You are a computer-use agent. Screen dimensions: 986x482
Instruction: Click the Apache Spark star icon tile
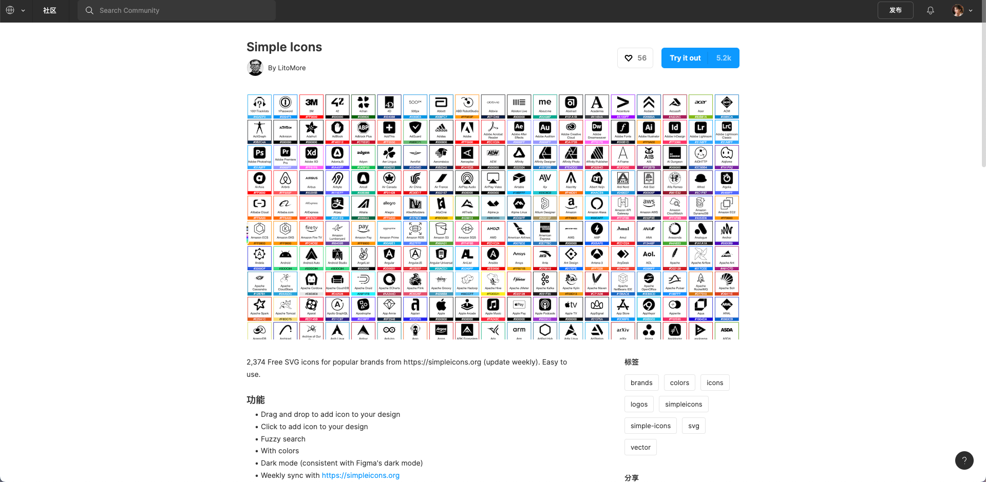coord(259,309)
